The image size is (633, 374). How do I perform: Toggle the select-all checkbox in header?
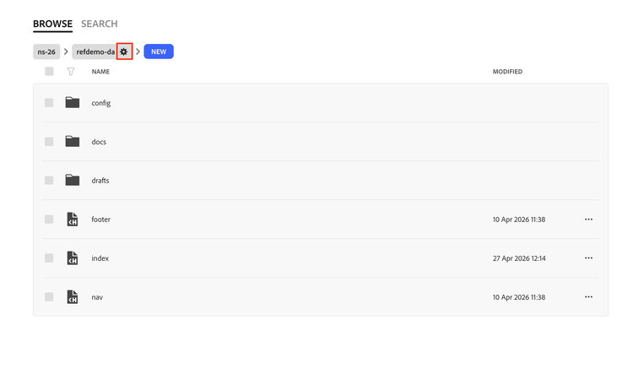49,72
